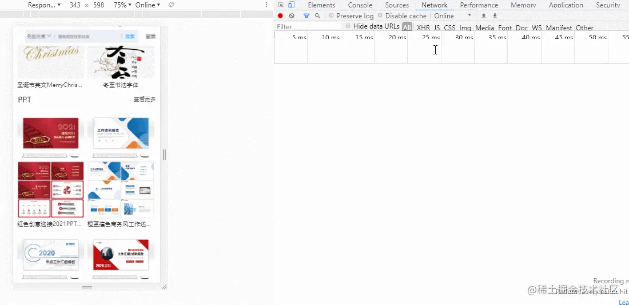Click the viewport width field 343
The height and width of the screenshot is (305, 629).
point(74,5)
